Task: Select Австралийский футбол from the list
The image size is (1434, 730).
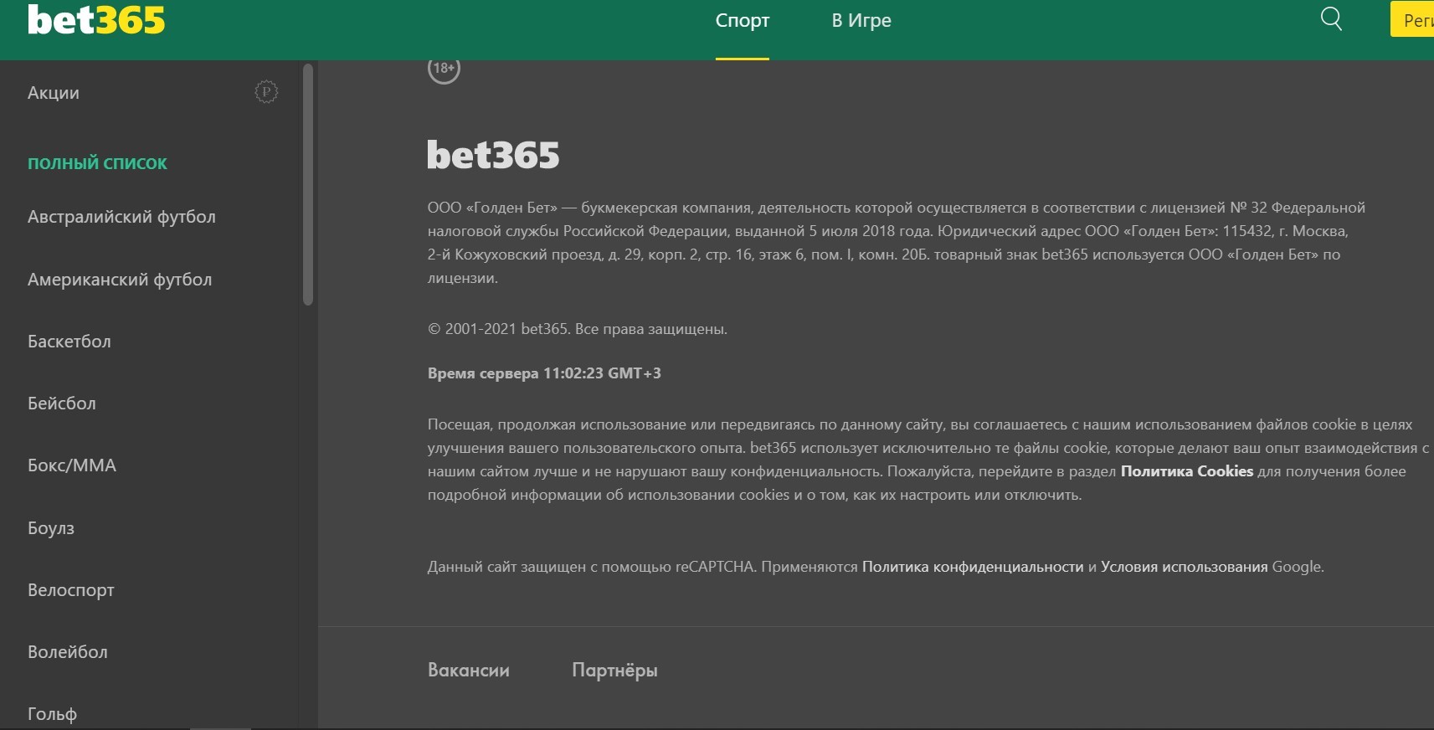Action: click(x=121, y=217)
